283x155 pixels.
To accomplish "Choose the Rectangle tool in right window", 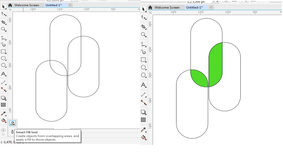I will [x=144, y=60].
